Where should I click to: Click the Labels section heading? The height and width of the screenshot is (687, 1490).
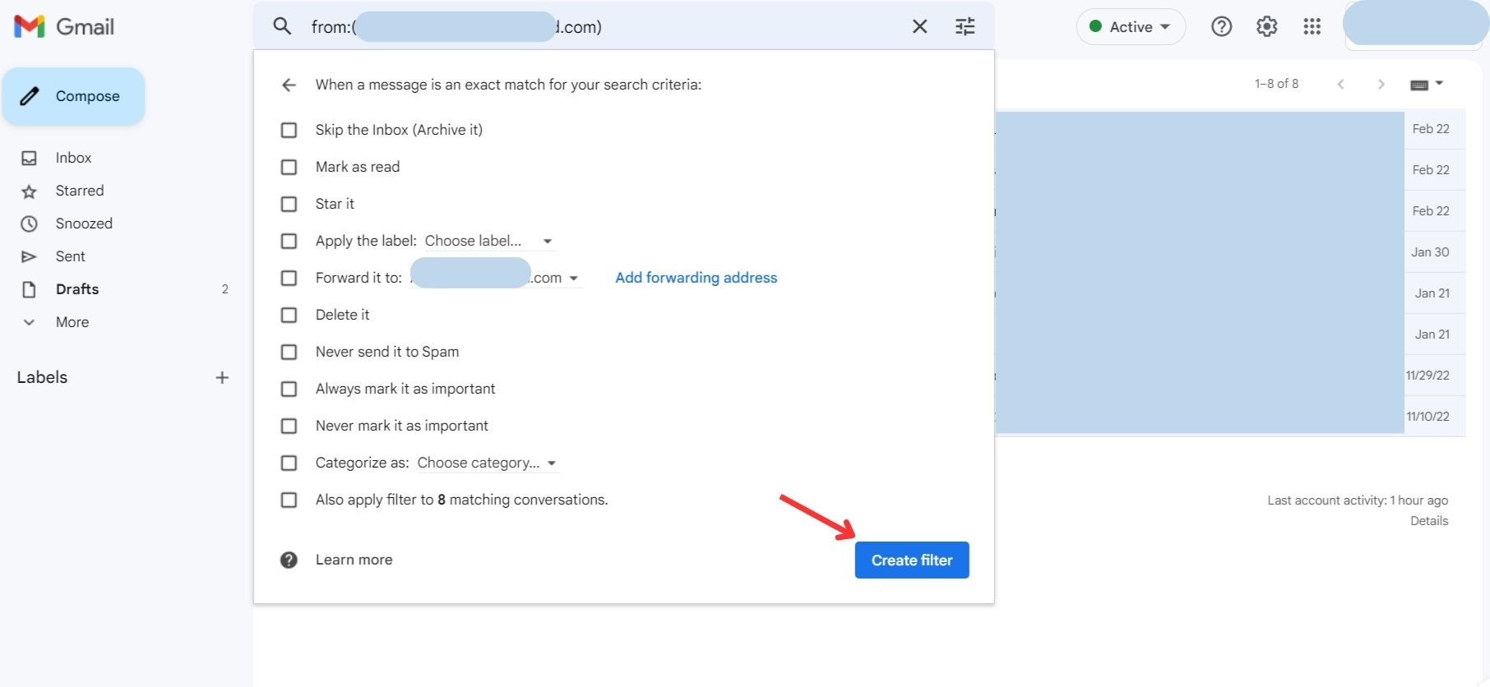point(42,377)
